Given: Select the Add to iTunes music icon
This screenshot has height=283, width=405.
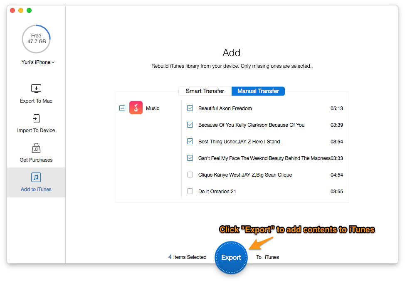Looking at the screenshot, I should pyautogui.click(x=36, y=177).
